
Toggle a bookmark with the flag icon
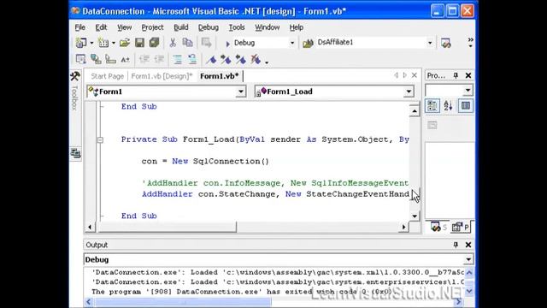click(211, 59)
